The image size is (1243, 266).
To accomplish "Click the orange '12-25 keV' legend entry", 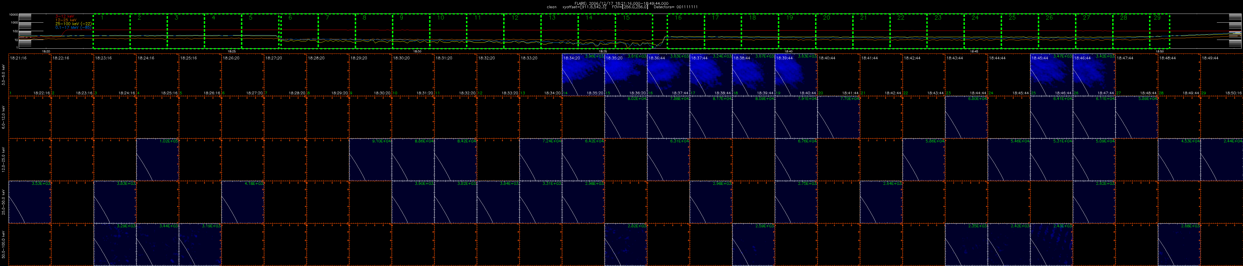I will pyautogui.click(x=66, y=20).
